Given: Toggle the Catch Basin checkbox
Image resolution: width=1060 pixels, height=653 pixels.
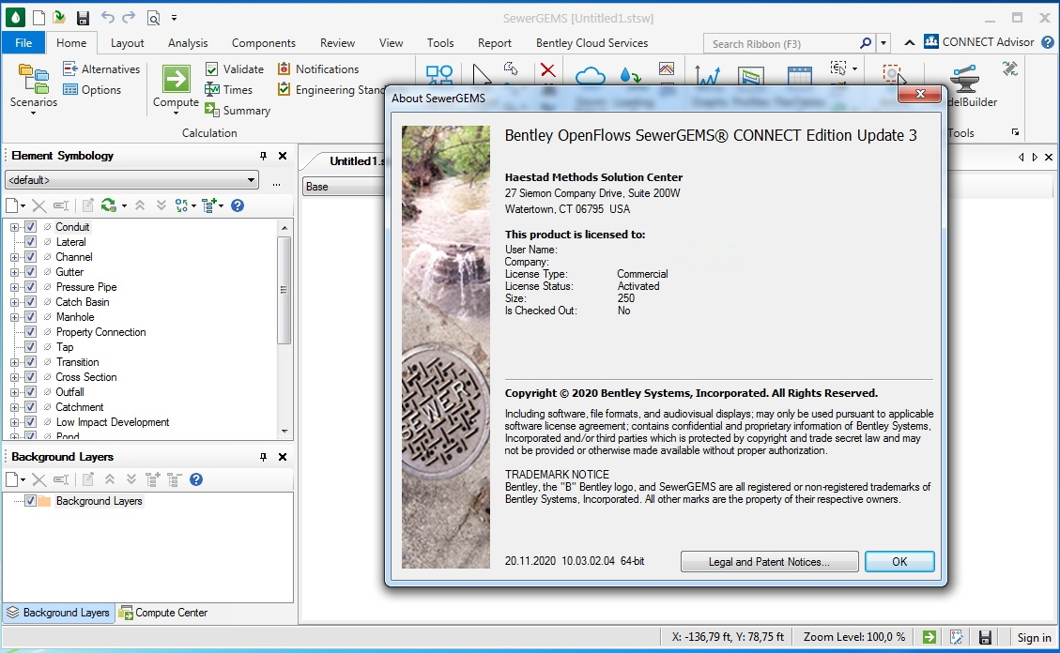Looking at the screenshot, I should click(30, 302).
